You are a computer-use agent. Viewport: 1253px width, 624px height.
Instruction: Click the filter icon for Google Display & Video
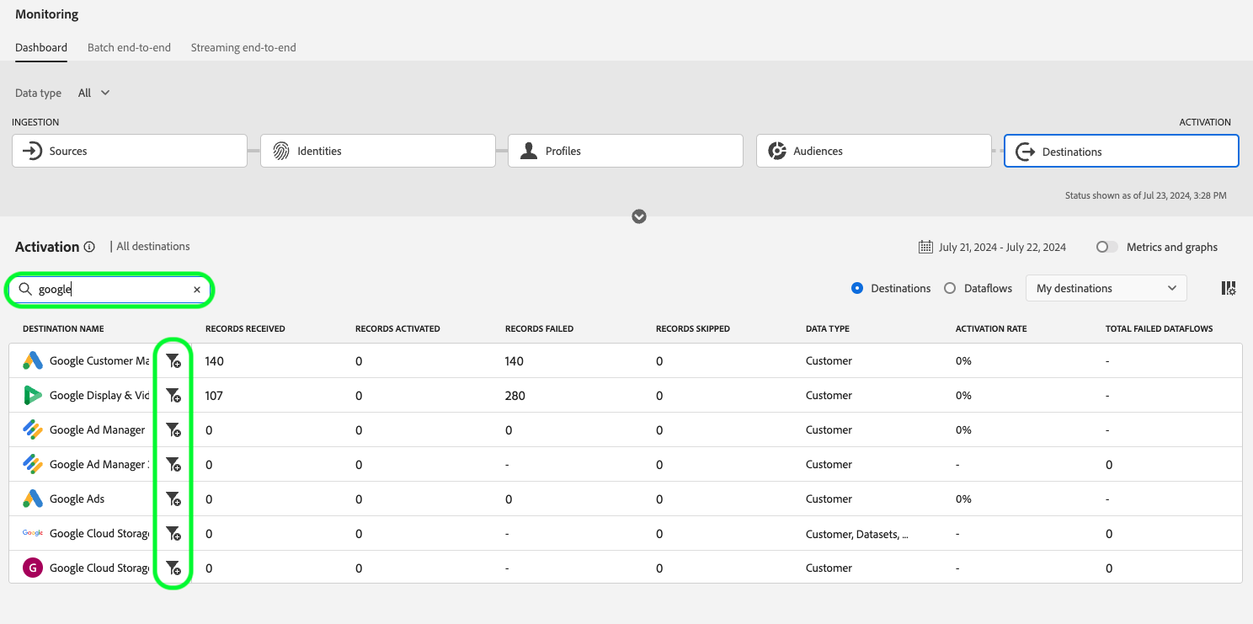click(173, 396)
